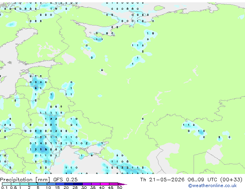Pick the 40–45 mm bright magenta swatch
This screenshot has width=245, height=189.
tap(105, 184)
